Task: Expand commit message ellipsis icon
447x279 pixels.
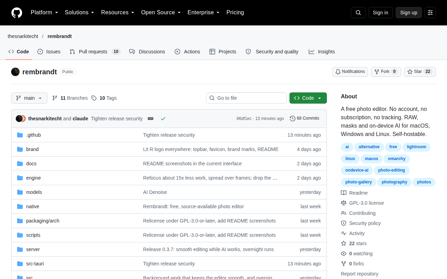Action: pyautogui.click(x=151, y=119)
